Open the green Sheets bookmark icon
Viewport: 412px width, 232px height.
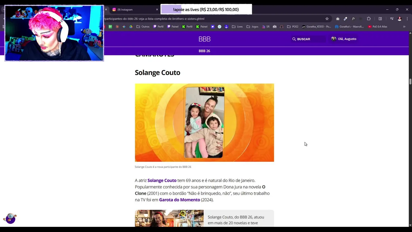tap(110, 26)
